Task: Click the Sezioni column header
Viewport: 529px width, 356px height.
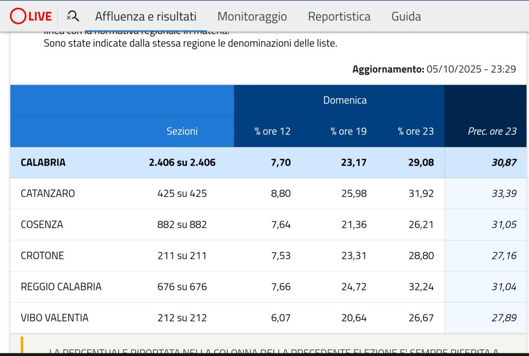Action: click(182, 131)
